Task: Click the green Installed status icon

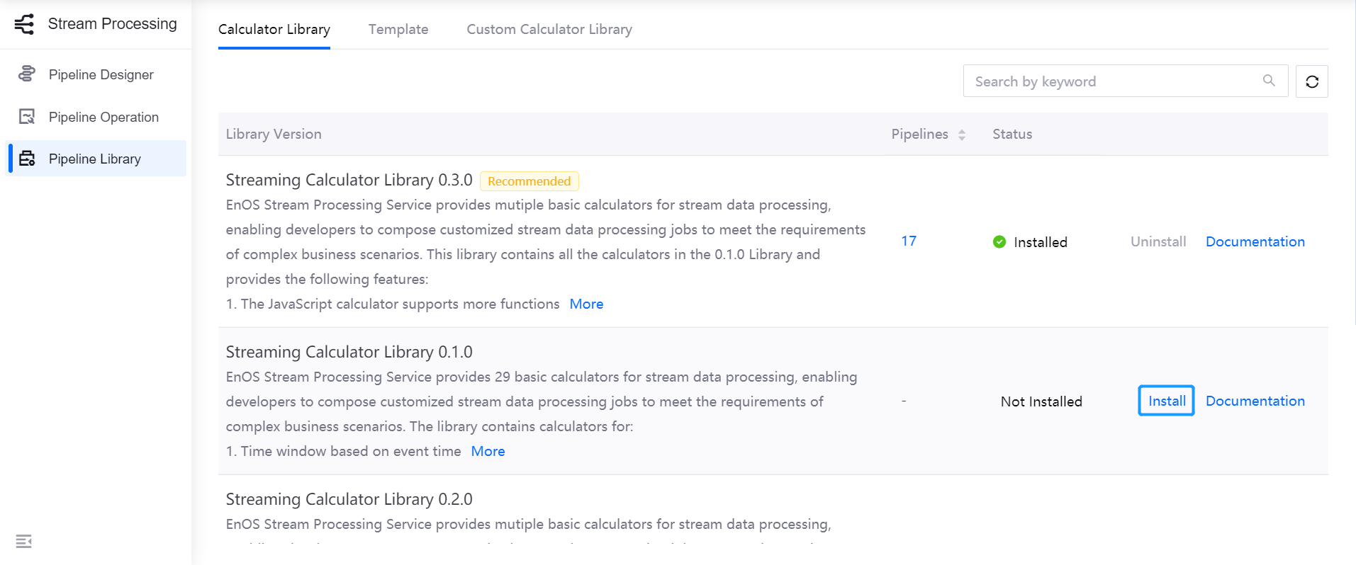Action: pyautogui.click(x=999, y=242)
